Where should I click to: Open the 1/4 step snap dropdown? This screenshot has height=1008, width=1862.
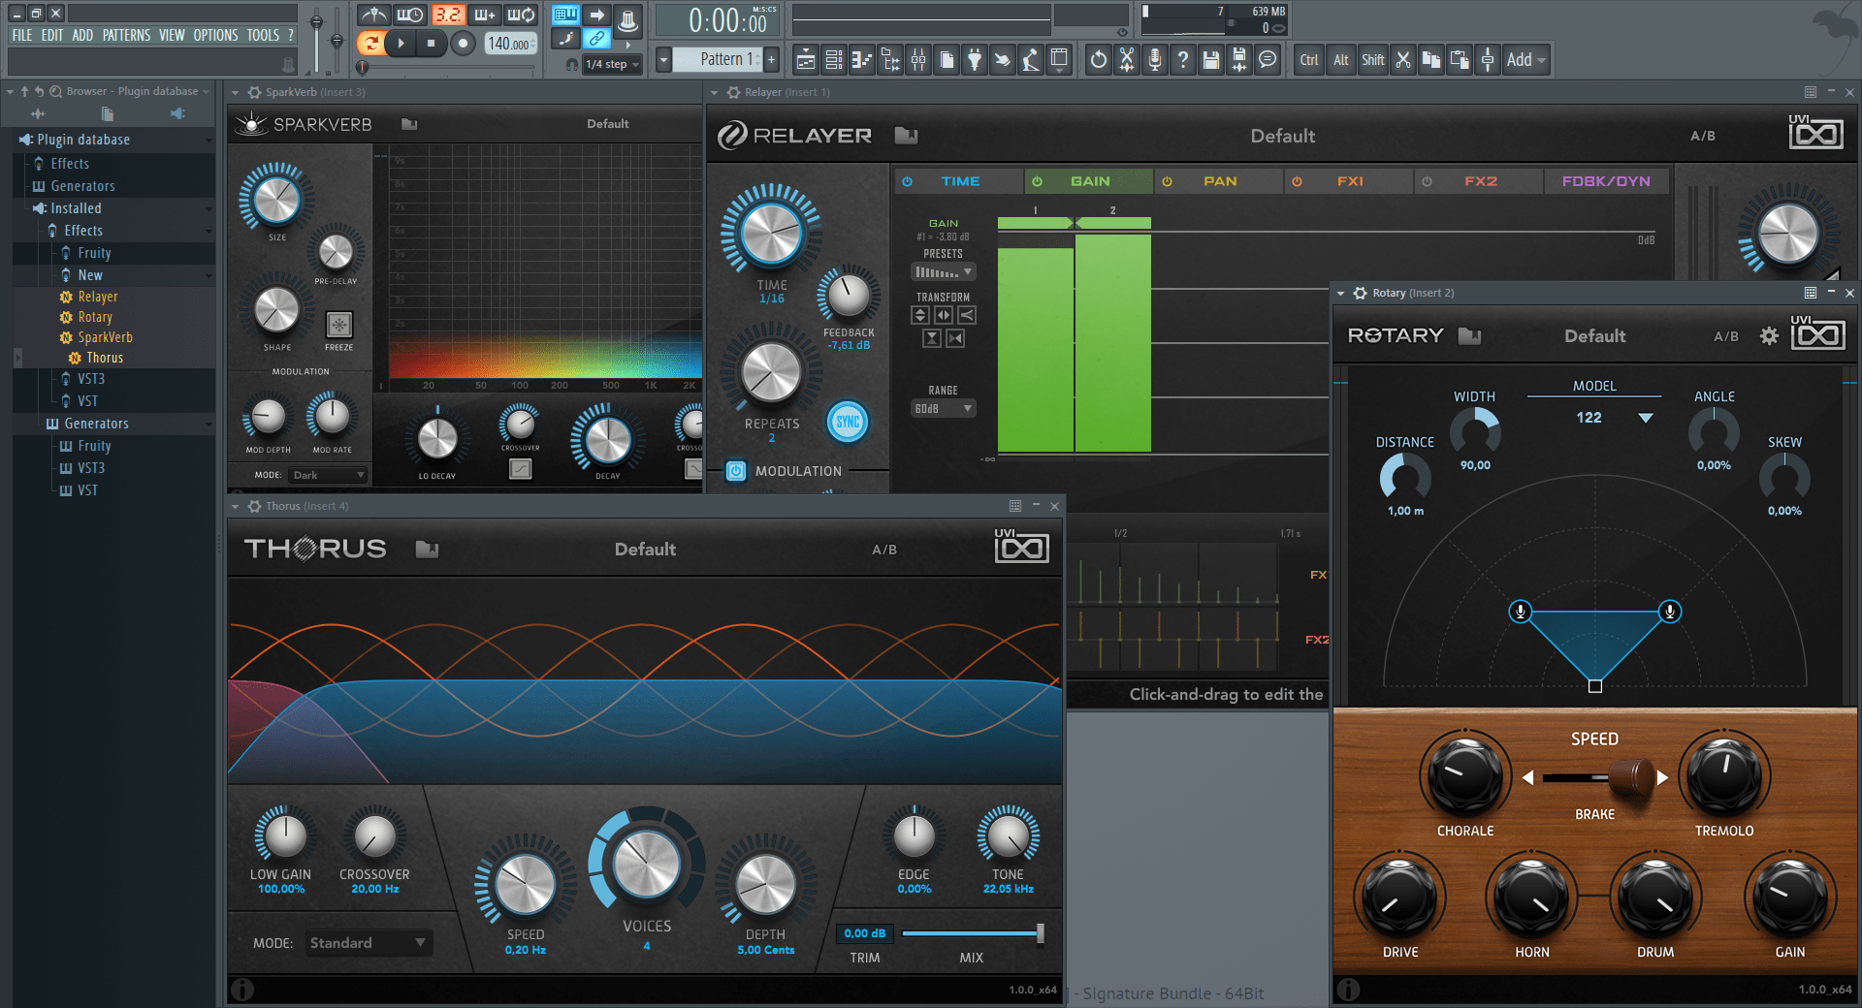tap(613, 64)
